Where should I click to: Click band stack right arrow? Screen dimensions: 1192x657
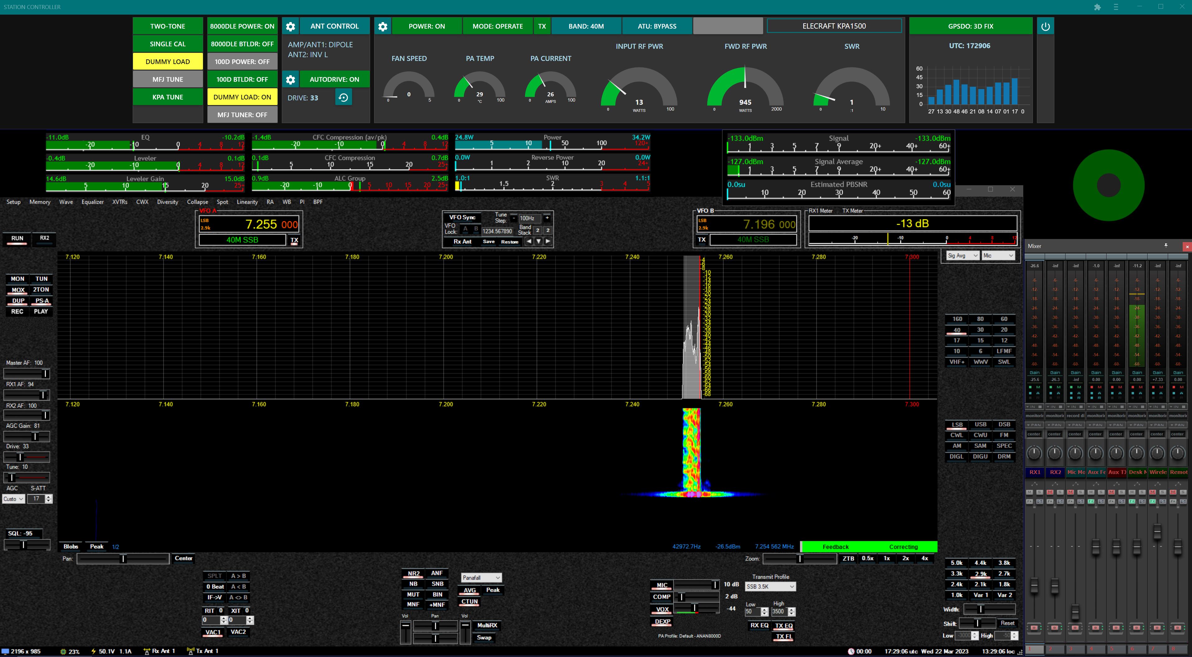548,241
